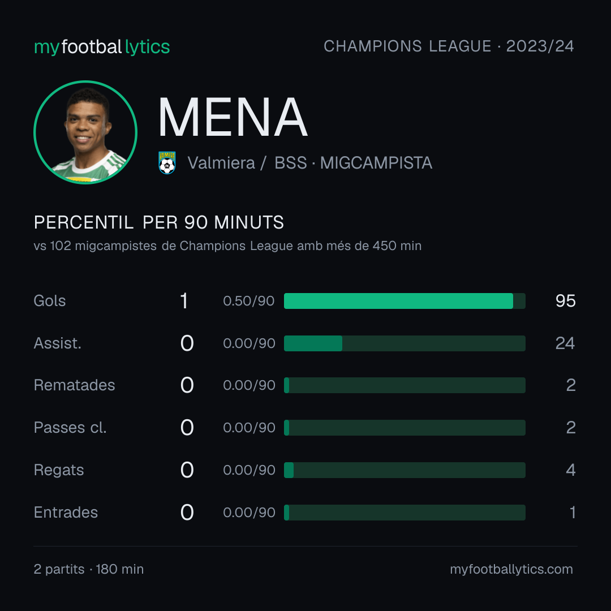611x611 pixels.
Task: Click the PERCENTIL PER 90 MINUTS heading
Action: pyautogui.click(x=158, y=222)
